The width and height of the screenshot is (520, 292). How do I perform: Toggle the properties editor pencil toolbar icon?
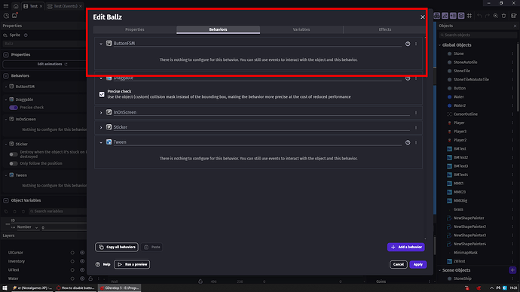pos(445,16)
